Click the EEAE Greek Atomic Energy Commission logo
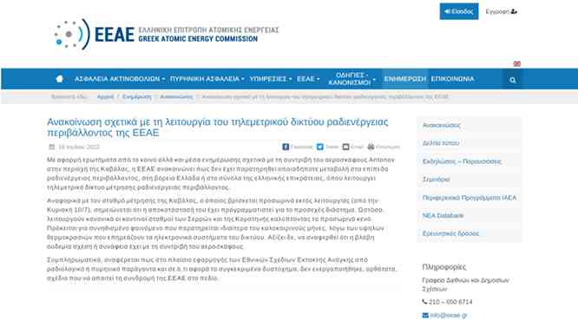Screen dimensions: 578x327 coord(167,34)
